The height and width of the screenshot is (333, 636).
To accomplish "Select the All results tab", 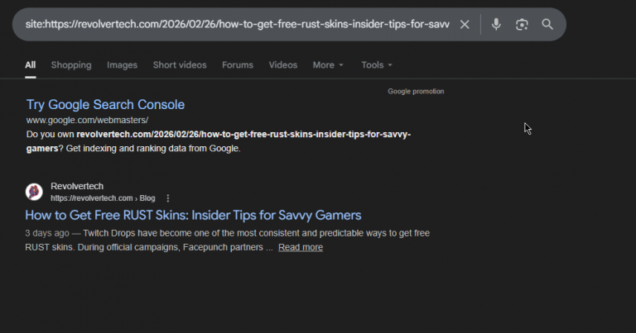I will tap(31, 65).
